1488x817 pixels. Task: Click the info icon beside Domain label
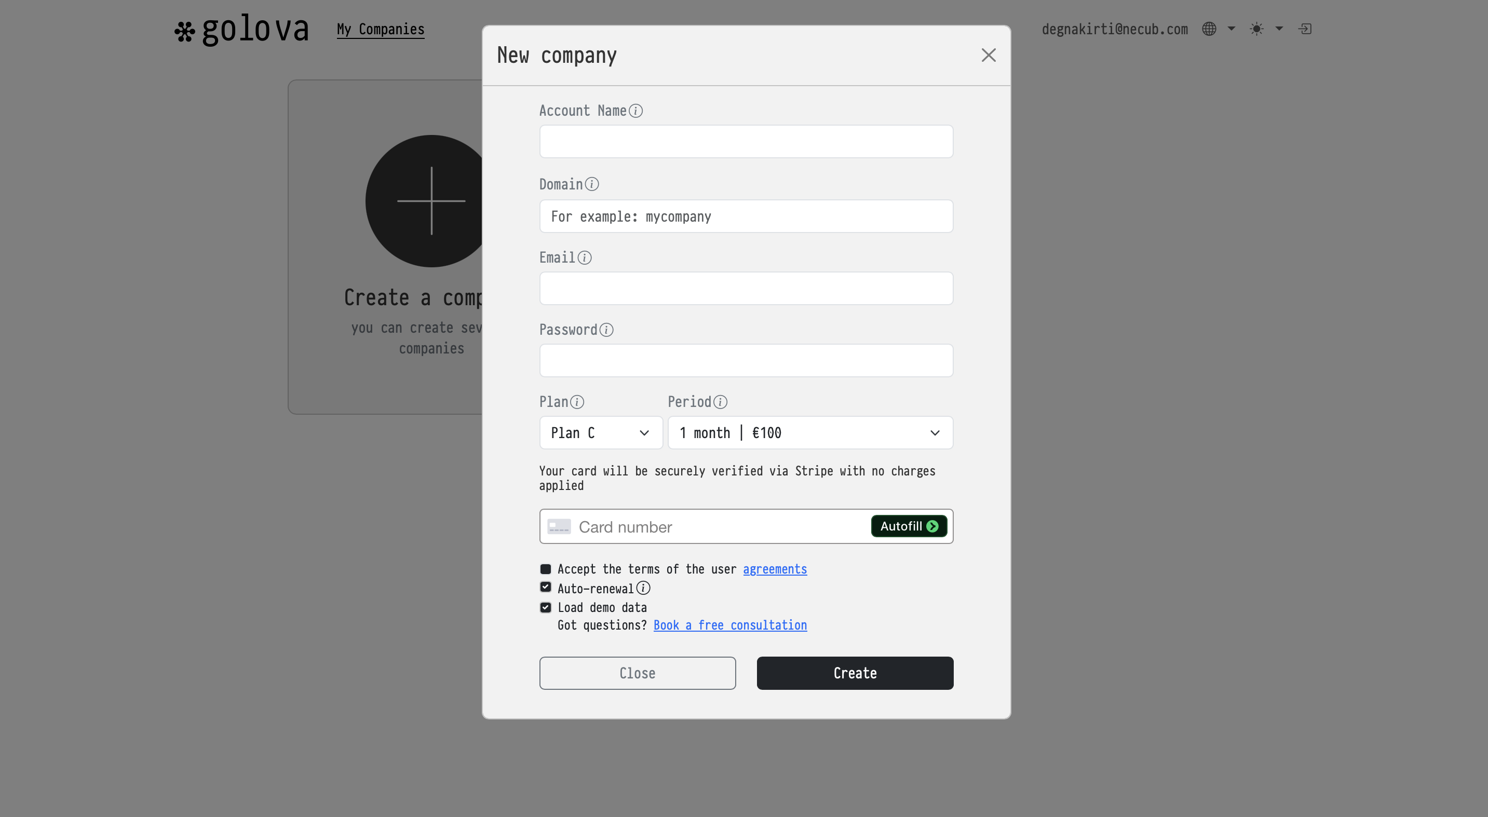pos(591,184)
